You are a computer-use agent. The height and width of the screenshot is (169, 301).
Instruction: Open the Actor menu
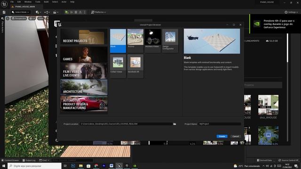64,2
